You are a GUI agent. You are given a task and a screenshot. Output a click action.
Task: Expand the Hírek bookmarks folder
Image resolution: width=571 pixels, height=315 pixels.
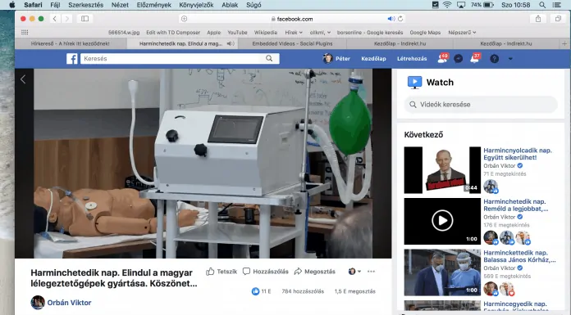click(294, 33)
